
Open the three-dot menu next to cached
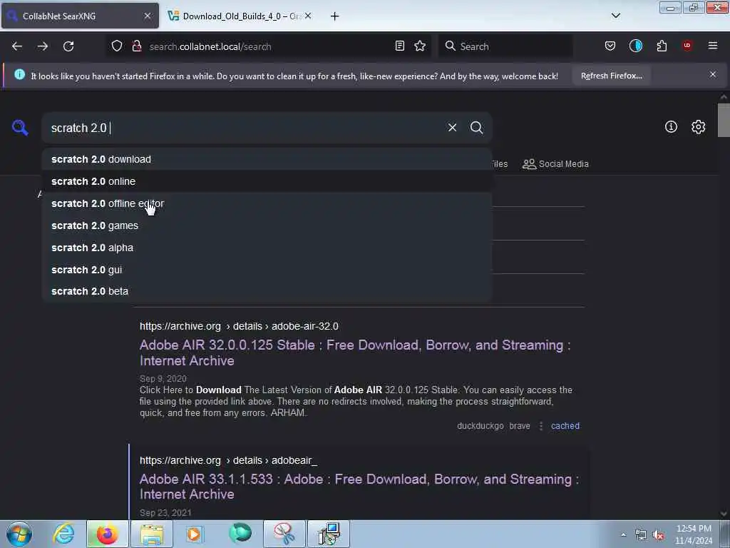coord(541,426)
